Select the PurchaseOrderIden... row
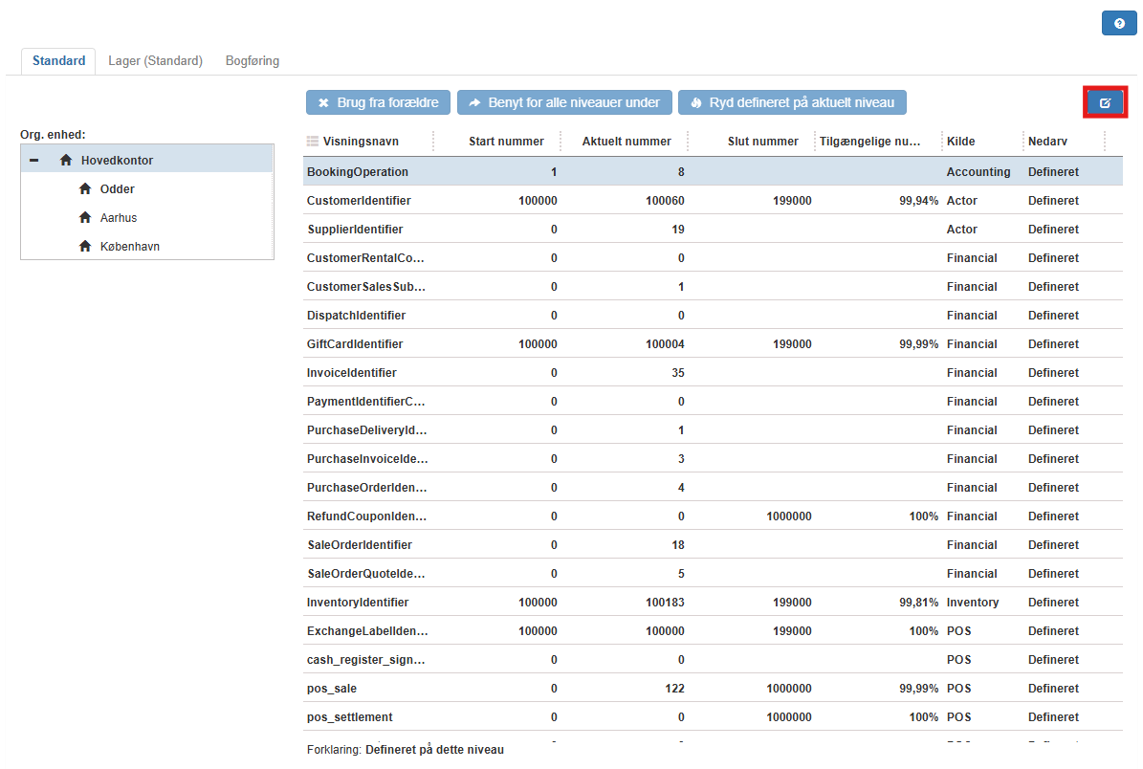1143x769 pixels. pos(713,488)
